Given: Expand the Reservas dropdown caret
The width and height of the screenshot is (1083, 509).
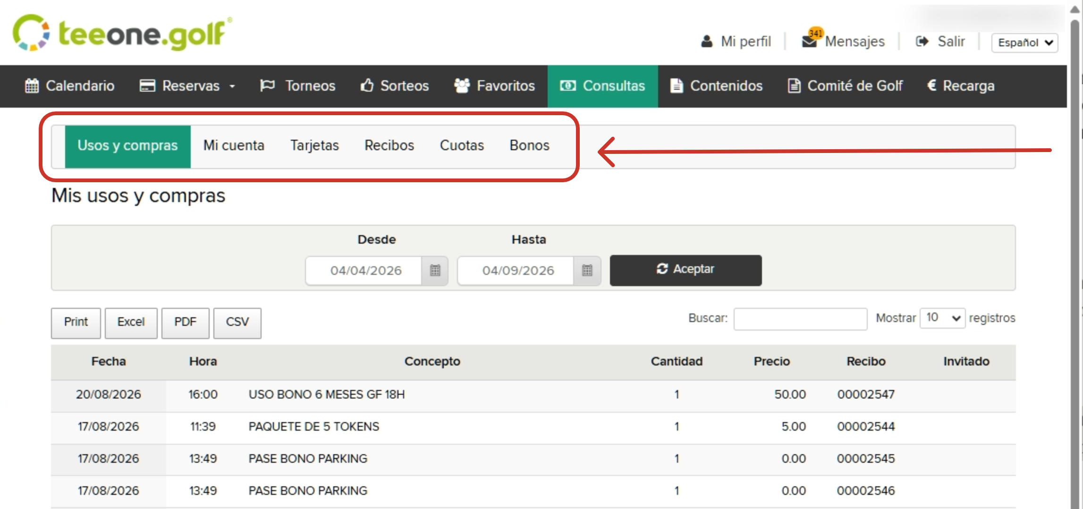Looking at the screenshot, I should pos(232,86).
